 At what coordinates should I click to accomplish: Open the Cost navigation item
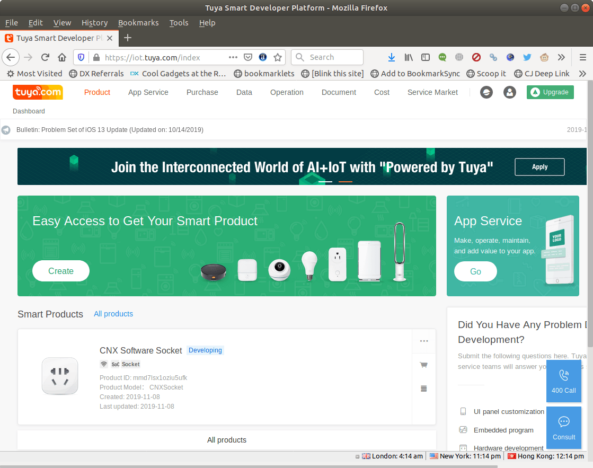(382, 92)
